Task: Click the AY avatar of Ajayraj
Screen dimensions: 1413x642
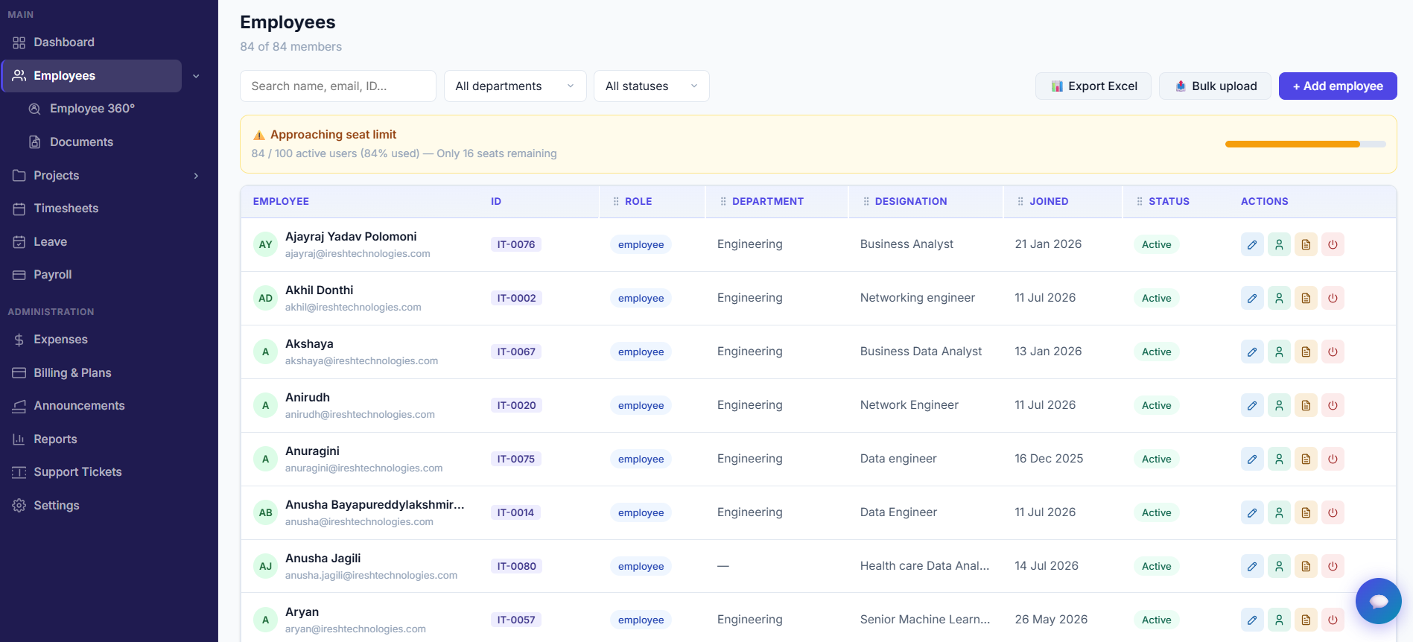Action: pyautogui.click(x=266, y=244)
